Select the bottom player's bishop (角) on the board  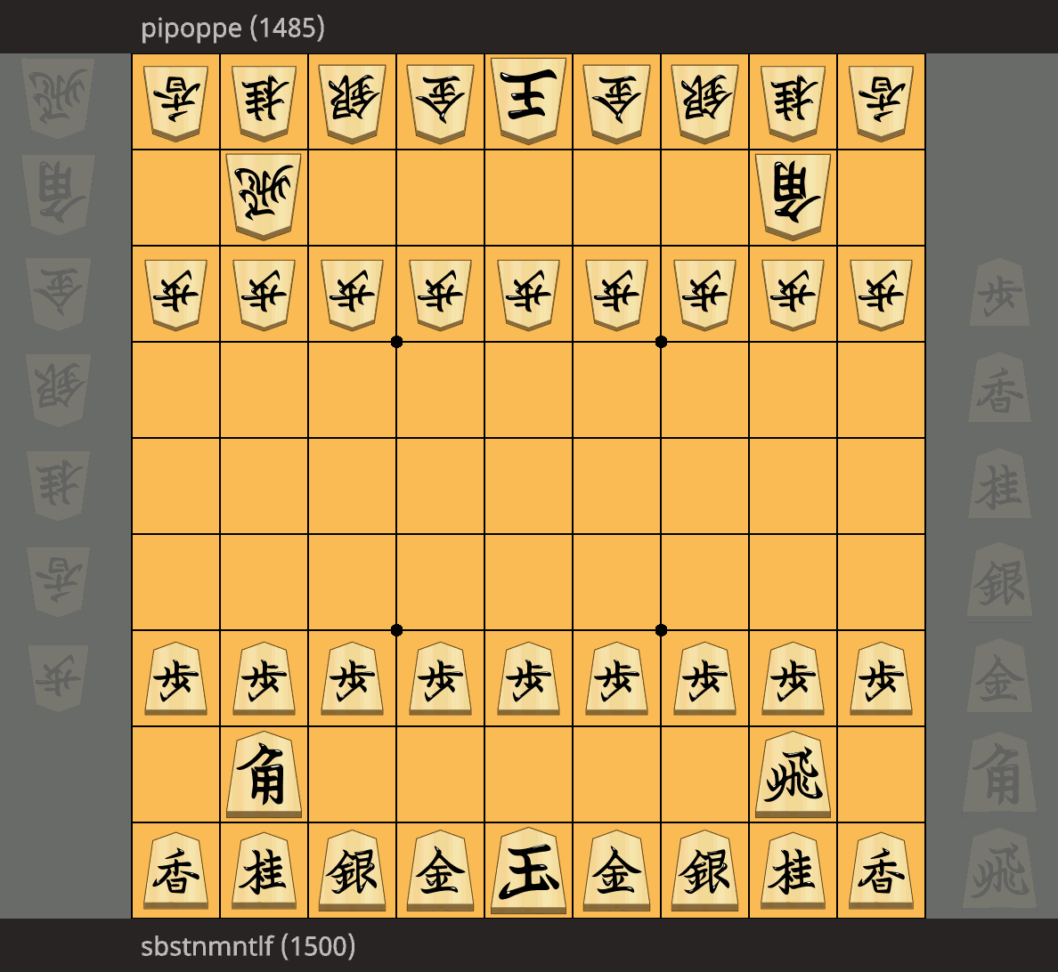(264, 774)
